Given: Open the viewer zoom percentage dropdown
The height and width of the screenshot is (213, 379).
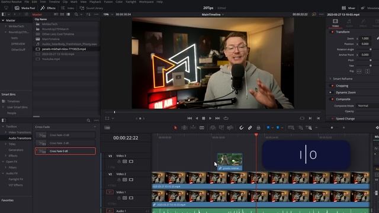Looking at the screenshot, I should (108, 14).
